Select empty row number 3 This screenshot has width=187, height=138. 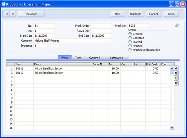tap(11, 77)
